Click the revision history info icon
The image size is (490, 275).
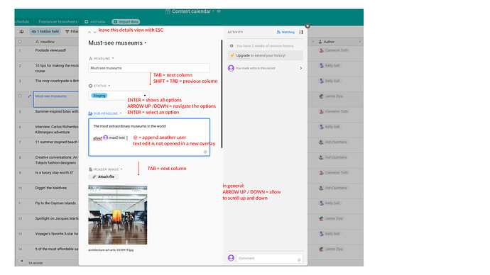[x=232, y=46]
